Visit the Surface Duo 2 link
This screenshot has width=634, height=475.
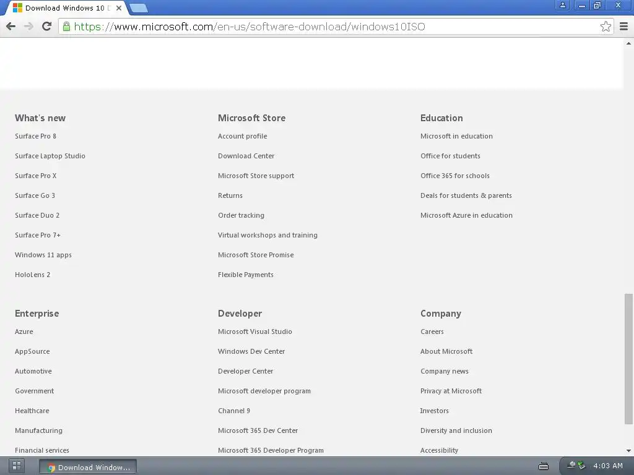click(x=37, y=215)
